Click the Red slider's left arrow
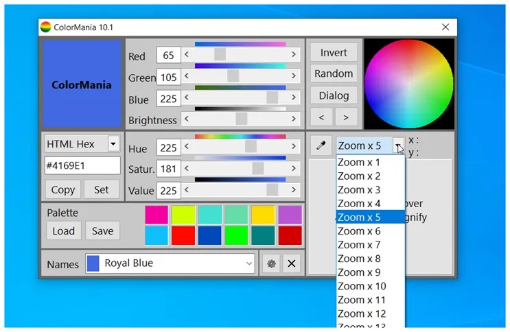 coord(187,54)
